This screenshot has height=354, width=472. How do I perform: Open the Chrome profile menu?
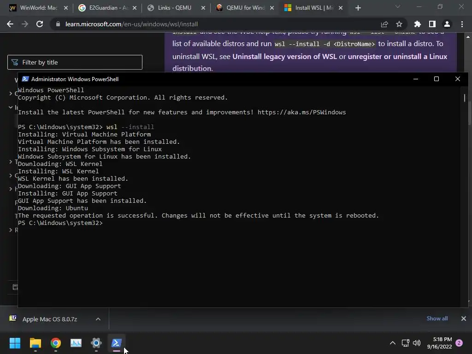tap(447, 24)
